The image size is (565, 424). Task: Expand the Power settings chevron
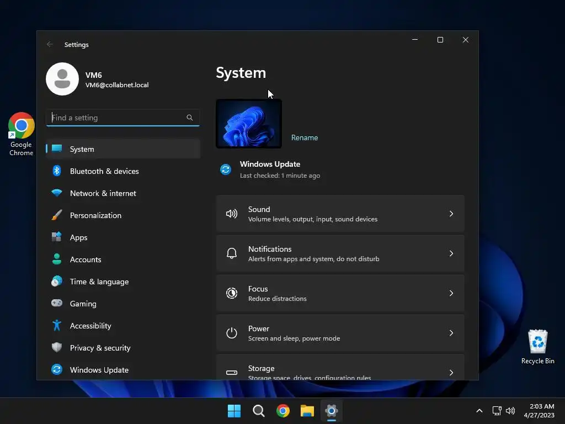[451, 333]
